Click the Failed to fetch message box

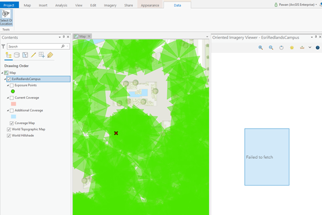(267, 157)
